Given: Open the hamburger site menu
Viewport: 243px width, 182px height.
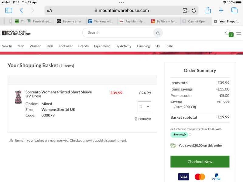Looking at the screenshot, I should [x=238, y=33].
